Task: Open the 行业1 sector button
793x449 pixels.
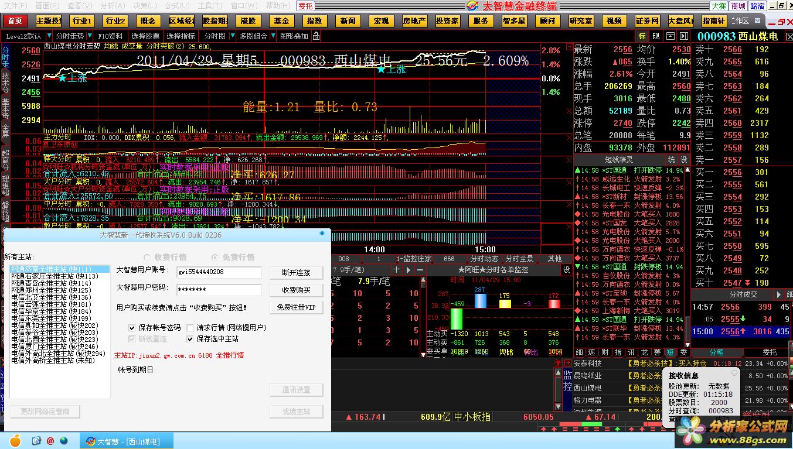Action: [x=81, y=20]
